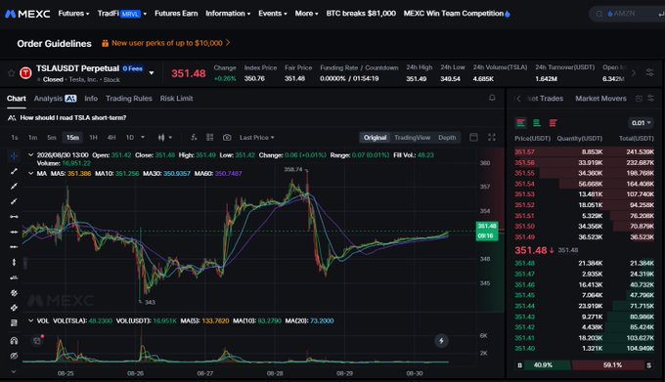The height and width of the screenshot is (382, 665).
Task: Click the search magnifier icon
Action: pos(598,14)
